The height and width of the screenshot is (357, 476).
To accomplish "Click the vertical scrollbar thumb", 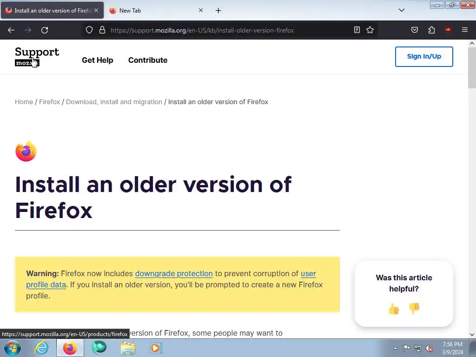I will coord(472,67).
